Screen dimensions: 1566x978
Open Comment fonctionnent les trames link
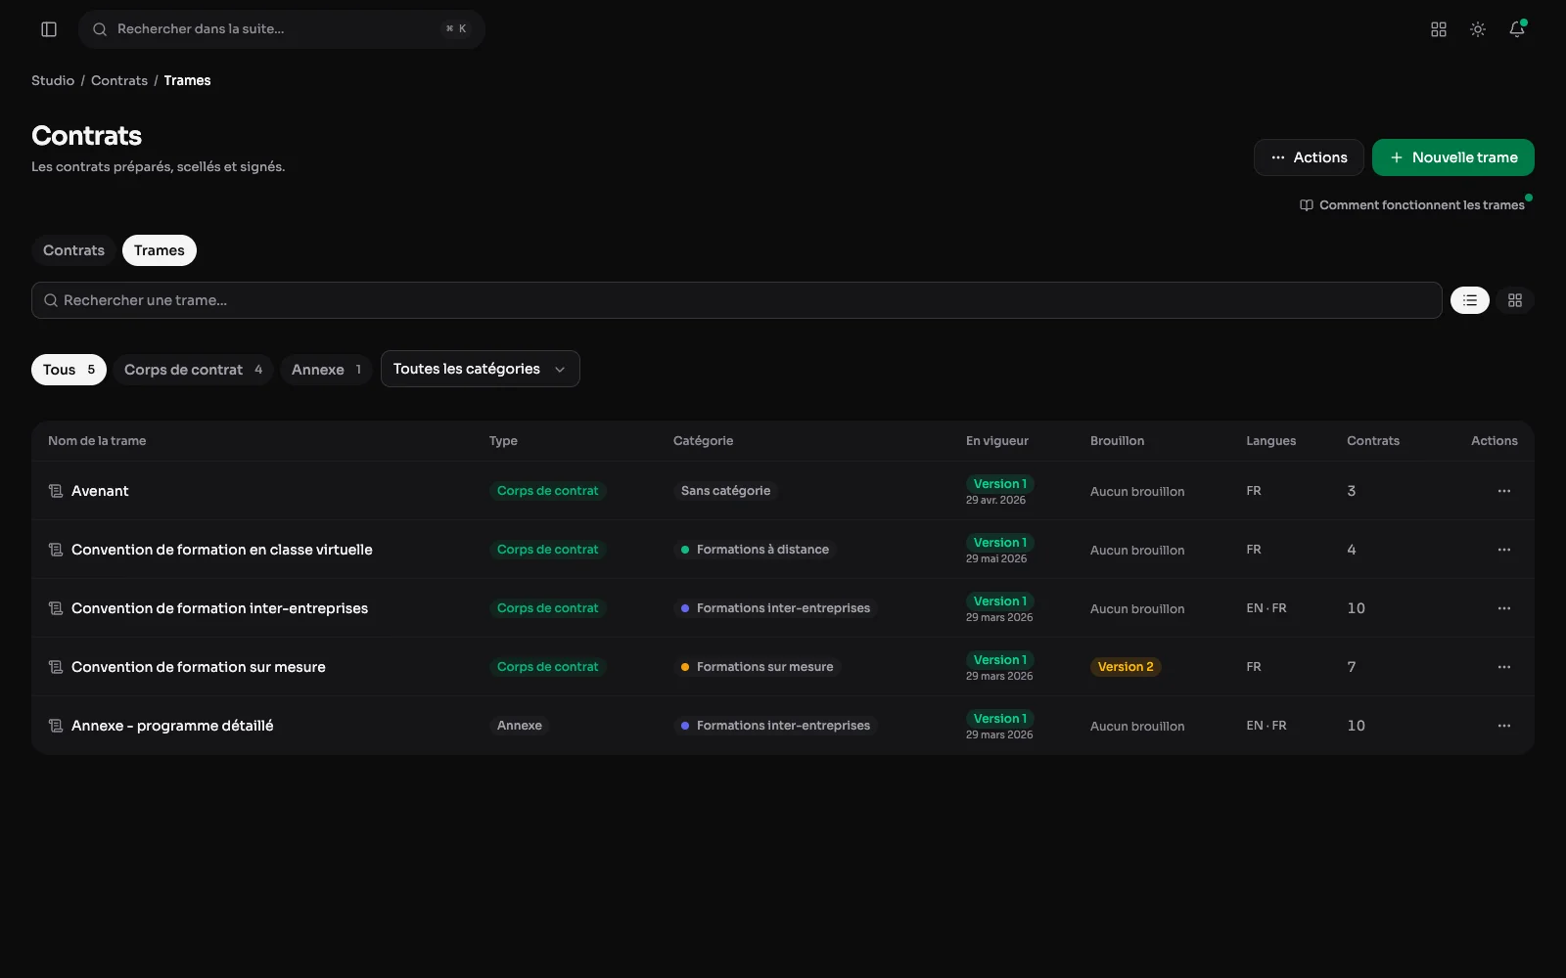coord(1412,205)
